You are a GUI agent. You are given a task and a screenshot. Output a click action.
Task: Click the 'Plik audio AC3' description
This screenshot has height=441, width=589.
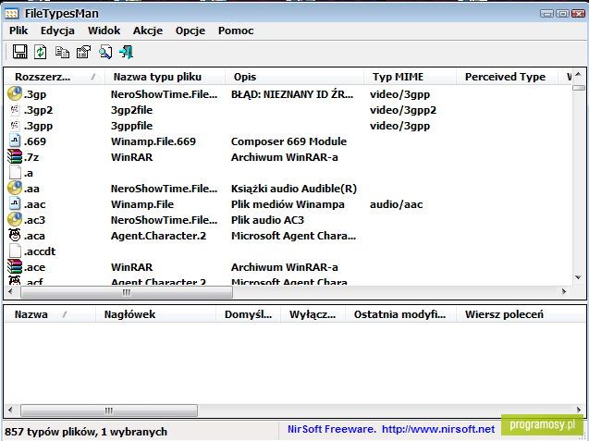click(267, 220)
